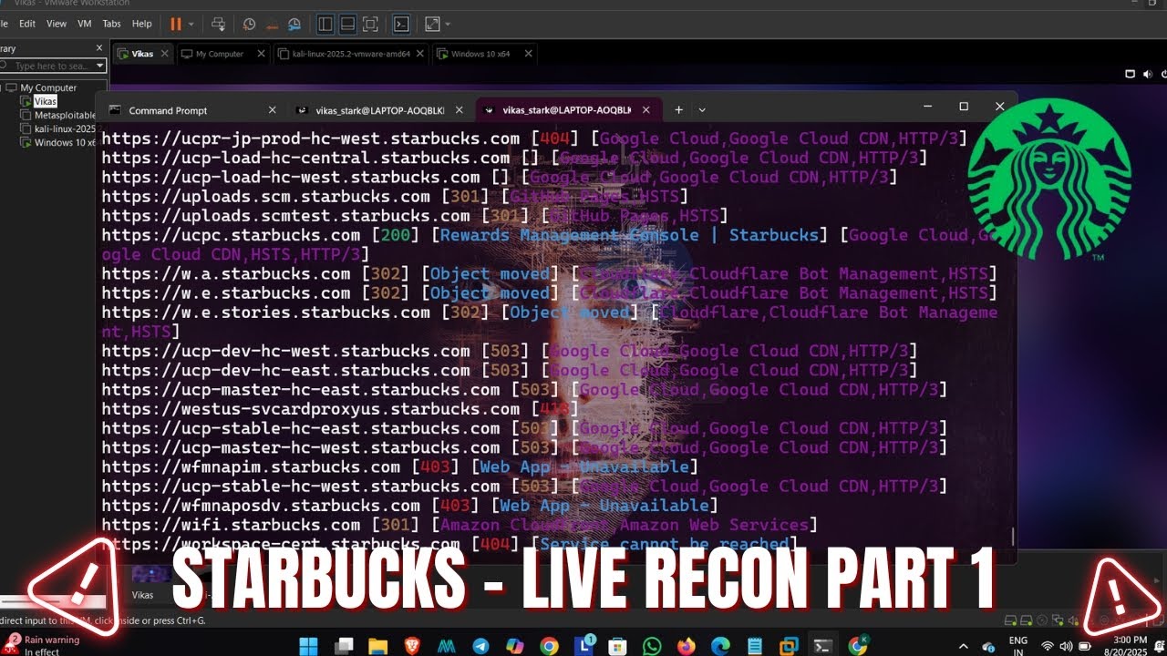Pause the virtual machine from the toolbar

tap(175, 25)
